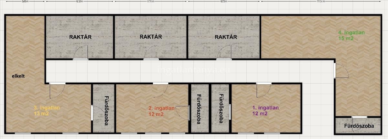Screen dimensions: 388x139
Task: Click the bathroom door symbol inside 2. ingatlan
Action: (x=183, y=113)
